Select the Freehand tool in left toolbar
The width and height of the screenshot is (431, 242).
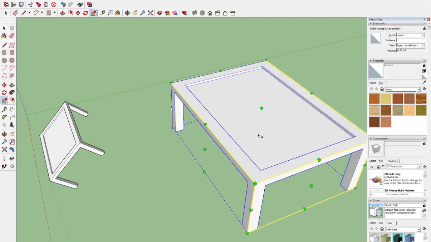tap(12, 45)
